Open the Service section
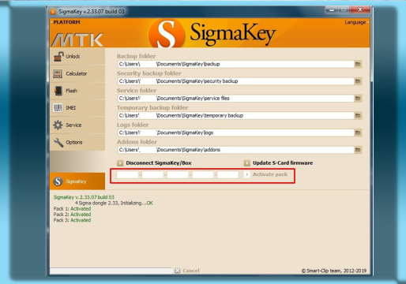Viewport: 406px width, 284px height. [x=77, y=125]
